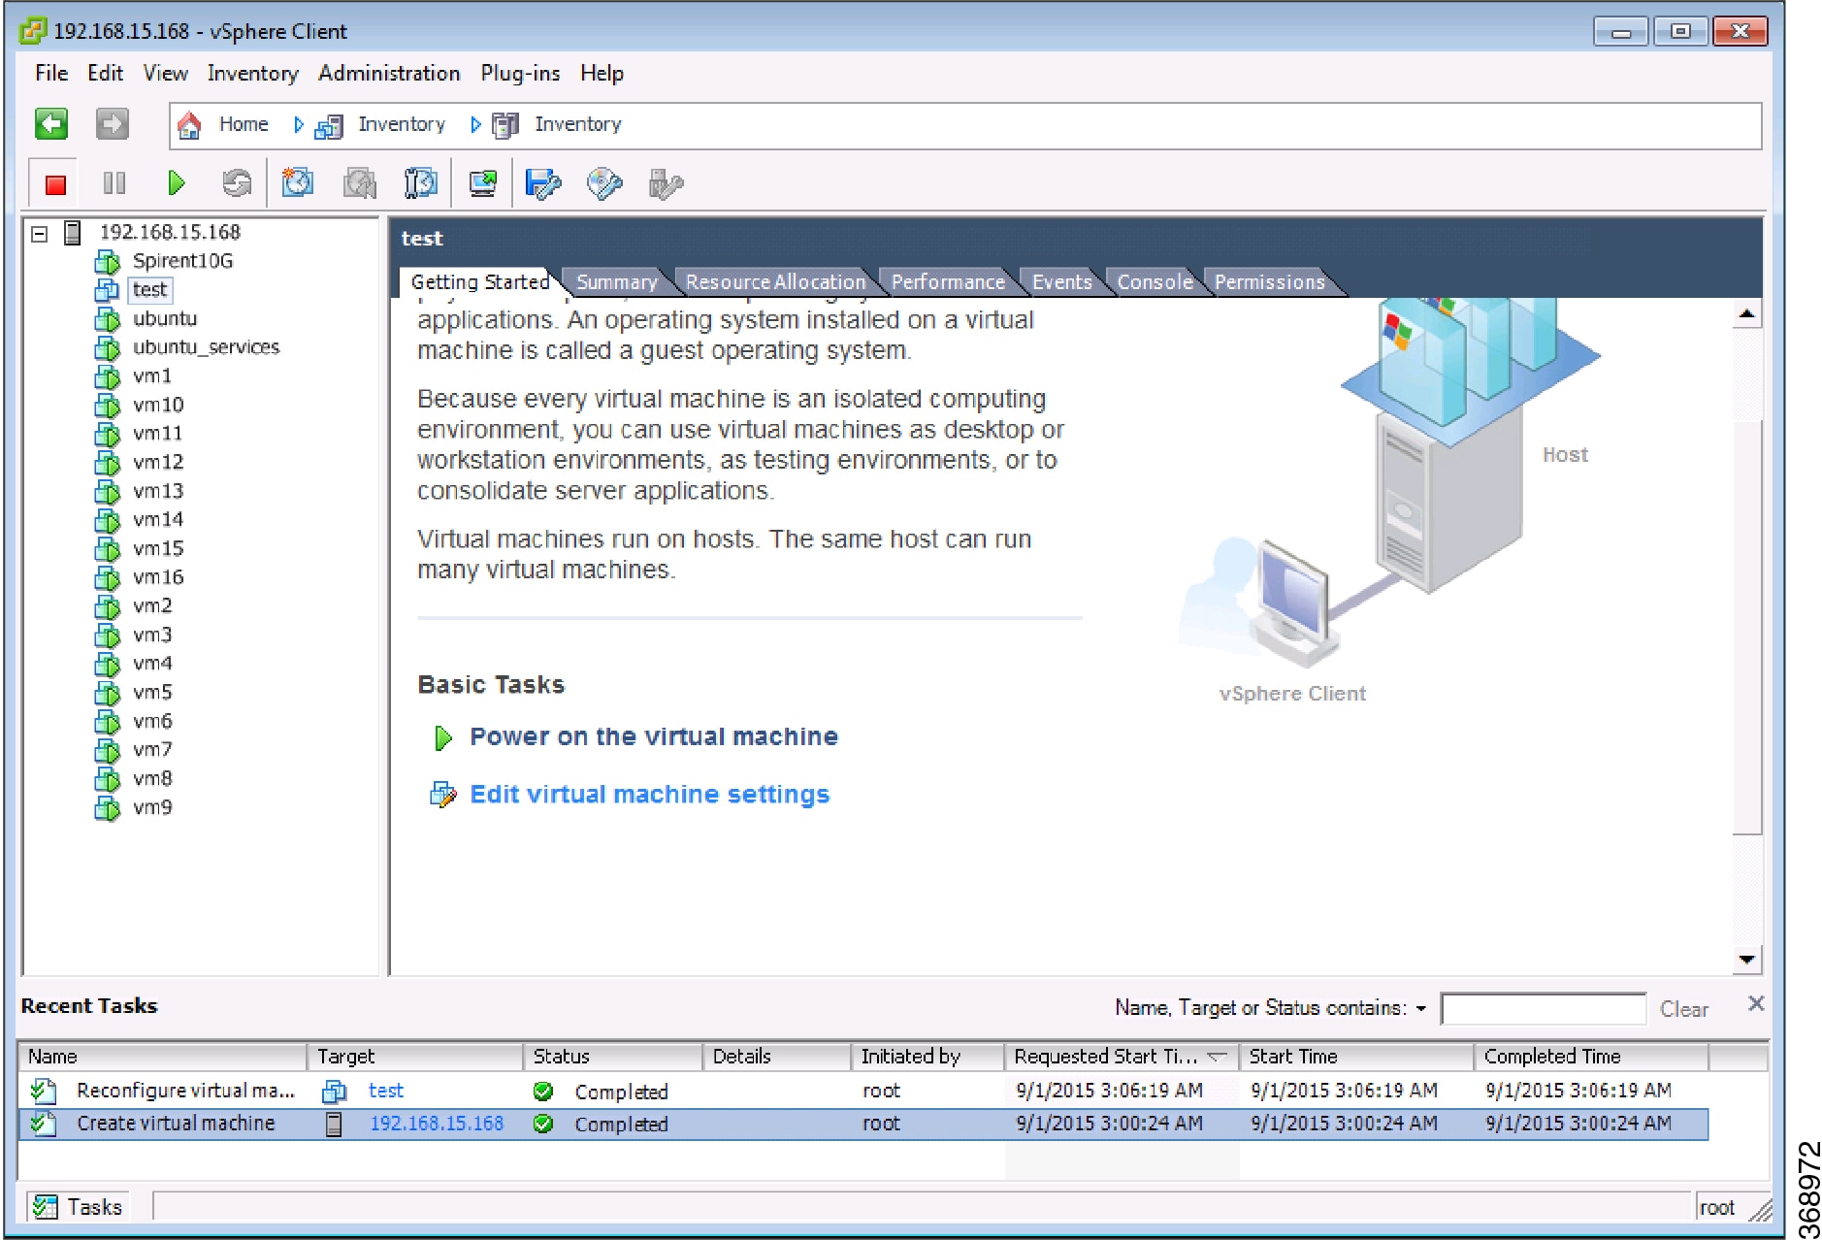
Task: Click the Name column header
Action: 162,1056
